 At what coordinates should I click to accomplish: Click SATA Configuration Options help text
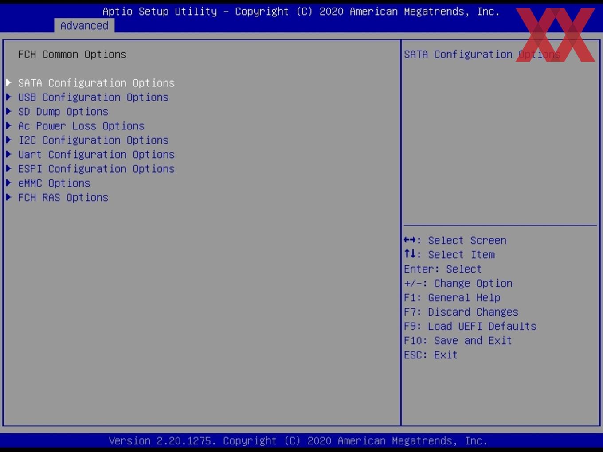click(482, 54)
